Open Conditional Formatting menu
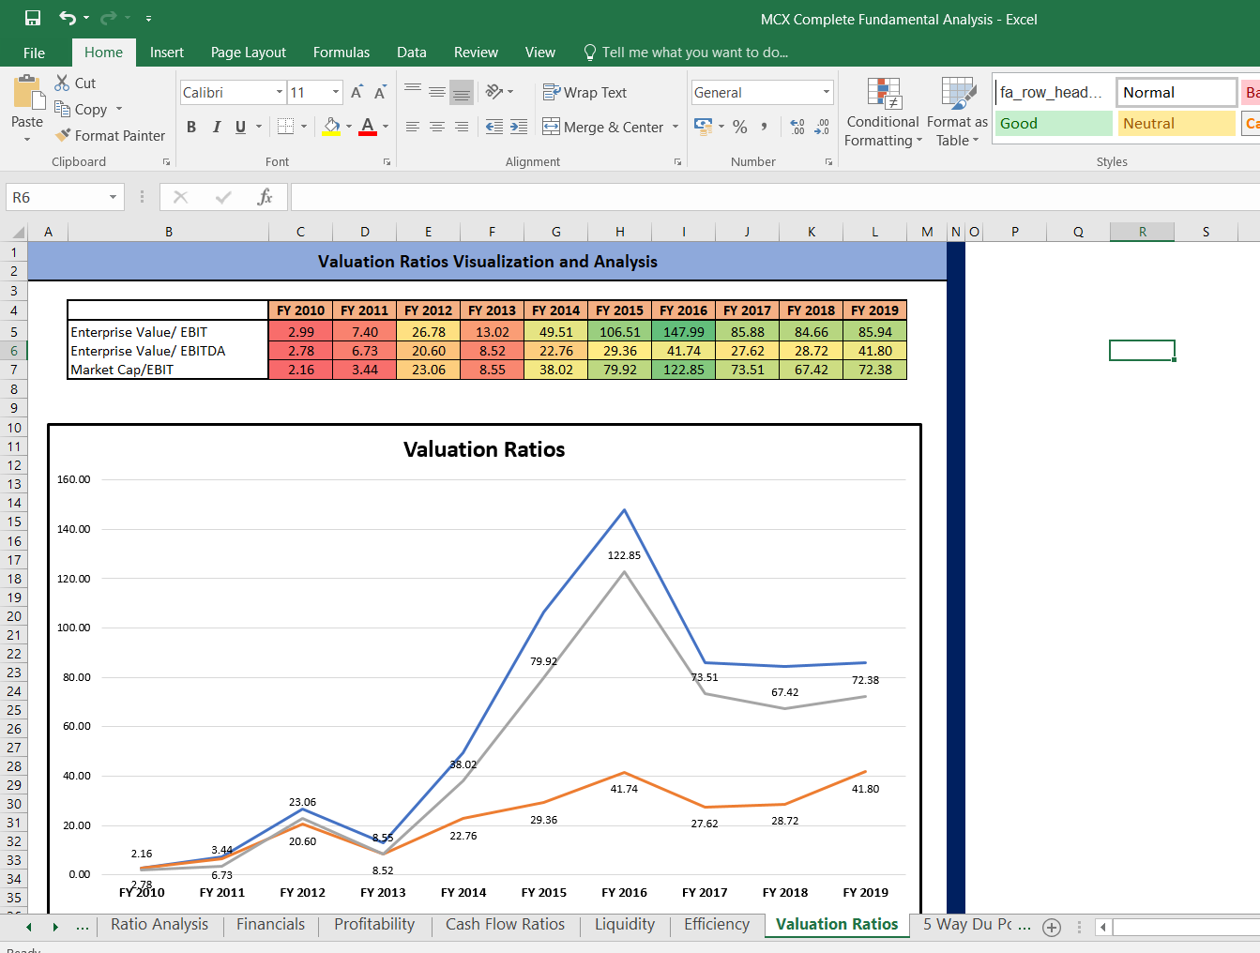The width and height of the screenshot is (1260, 953). pos(883,113)
